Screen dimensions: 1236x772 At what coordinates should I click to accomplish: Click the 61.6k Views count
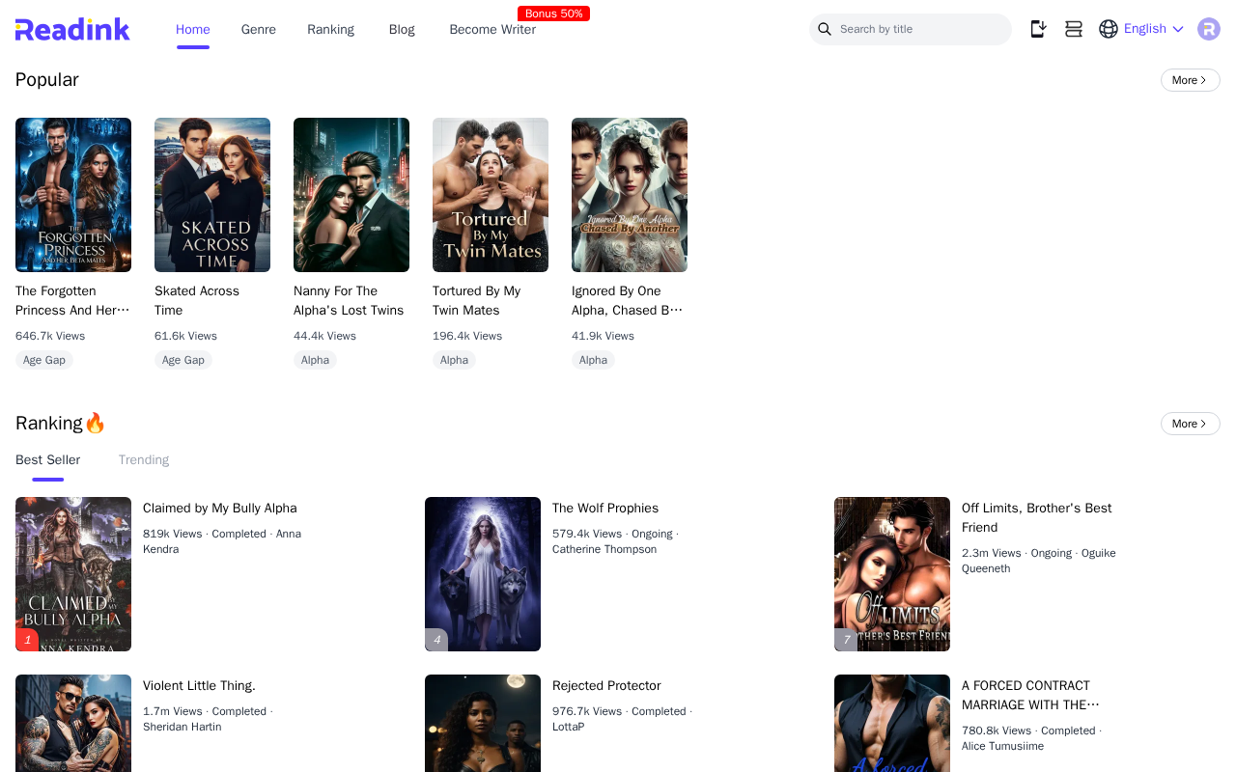(185, 336)
